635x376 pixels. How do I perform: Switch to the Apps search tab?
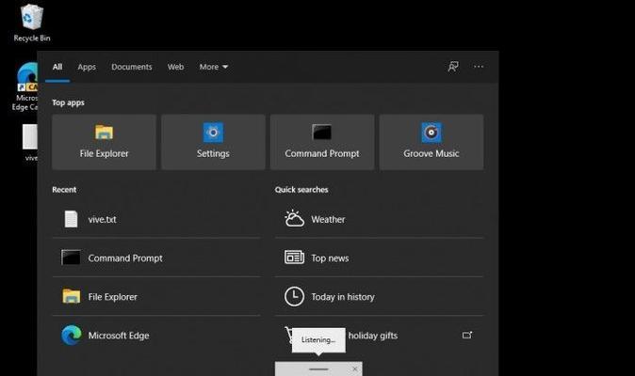pos(87,67)
